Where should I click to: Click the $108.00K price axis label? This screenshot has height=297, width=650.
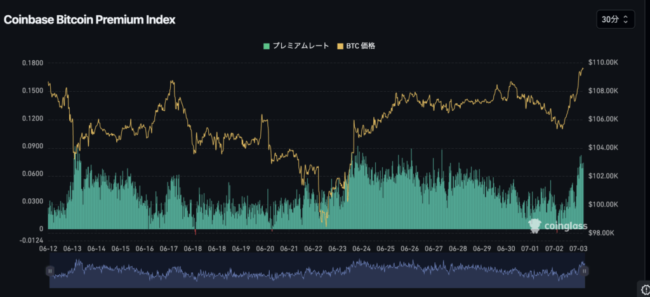603,91
